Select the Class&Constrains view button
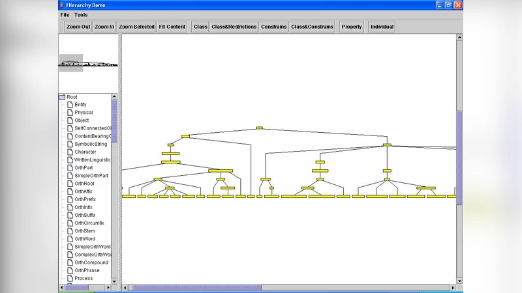Screen dimensions: 522x293 tap(312, 27)
